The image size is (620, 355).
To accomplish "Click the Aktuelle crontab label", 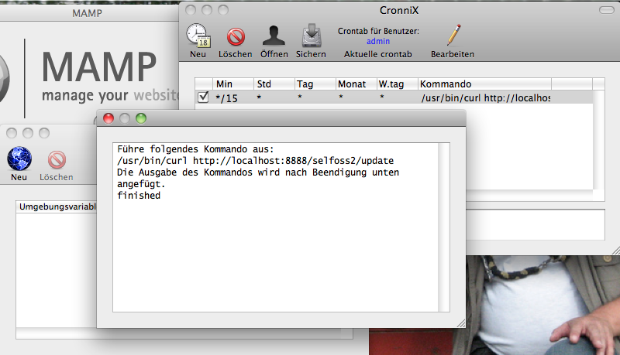I will click(377, 54).
